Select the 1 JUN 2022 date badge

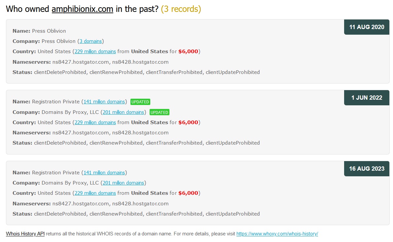point(367,98)
